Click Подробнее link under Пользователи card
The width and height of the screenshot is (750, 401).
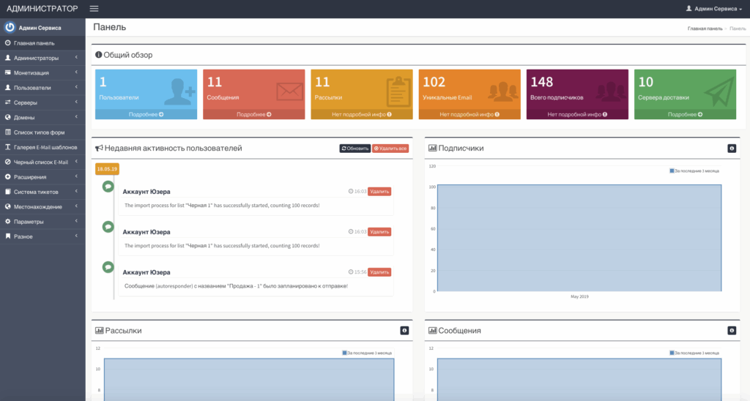146,114
